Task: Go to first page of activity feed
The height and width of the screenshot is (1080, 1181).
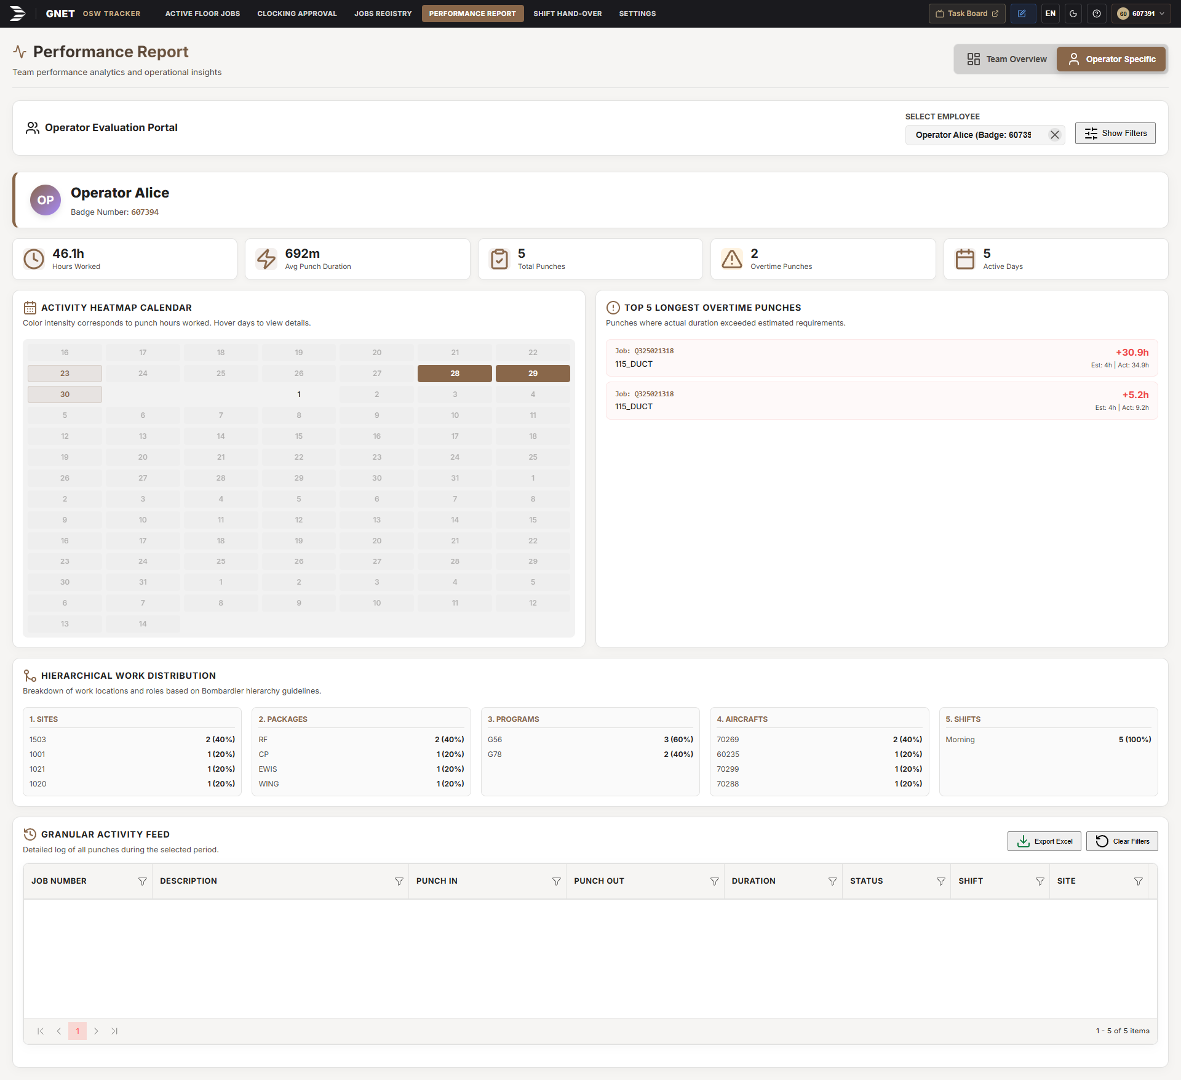Action: click(41, 1031)
